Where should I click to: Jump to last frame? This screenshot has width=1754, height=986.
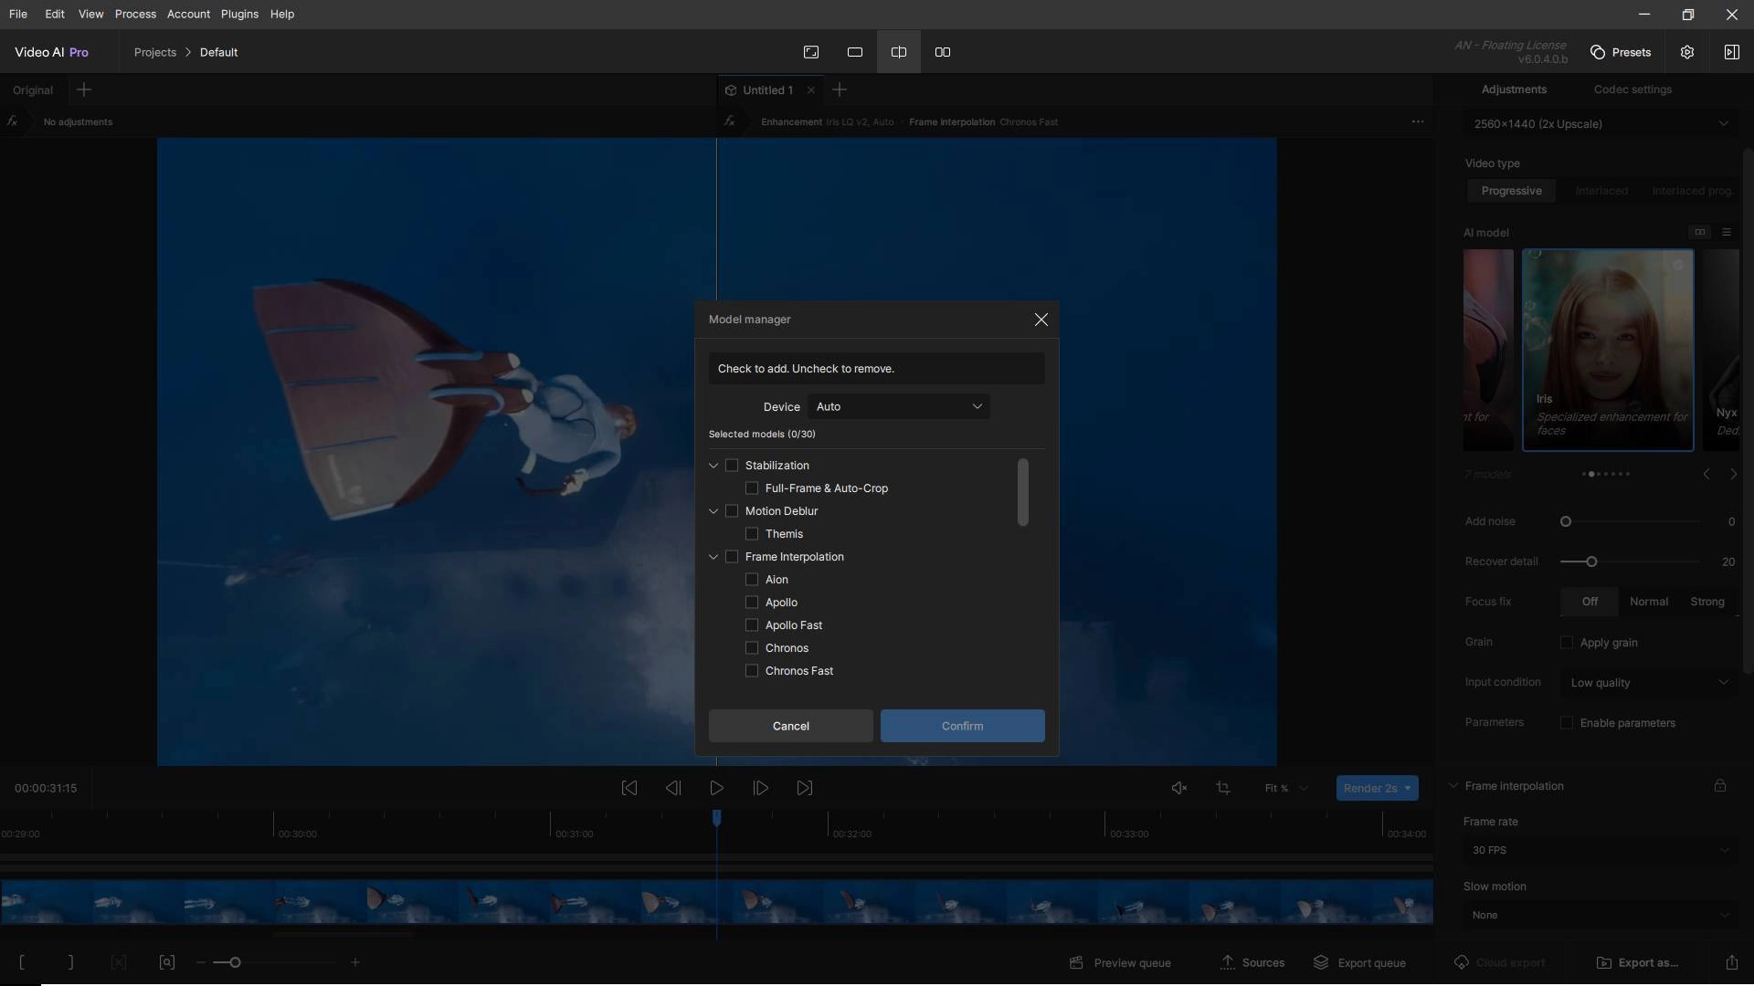tap(805, 788)
